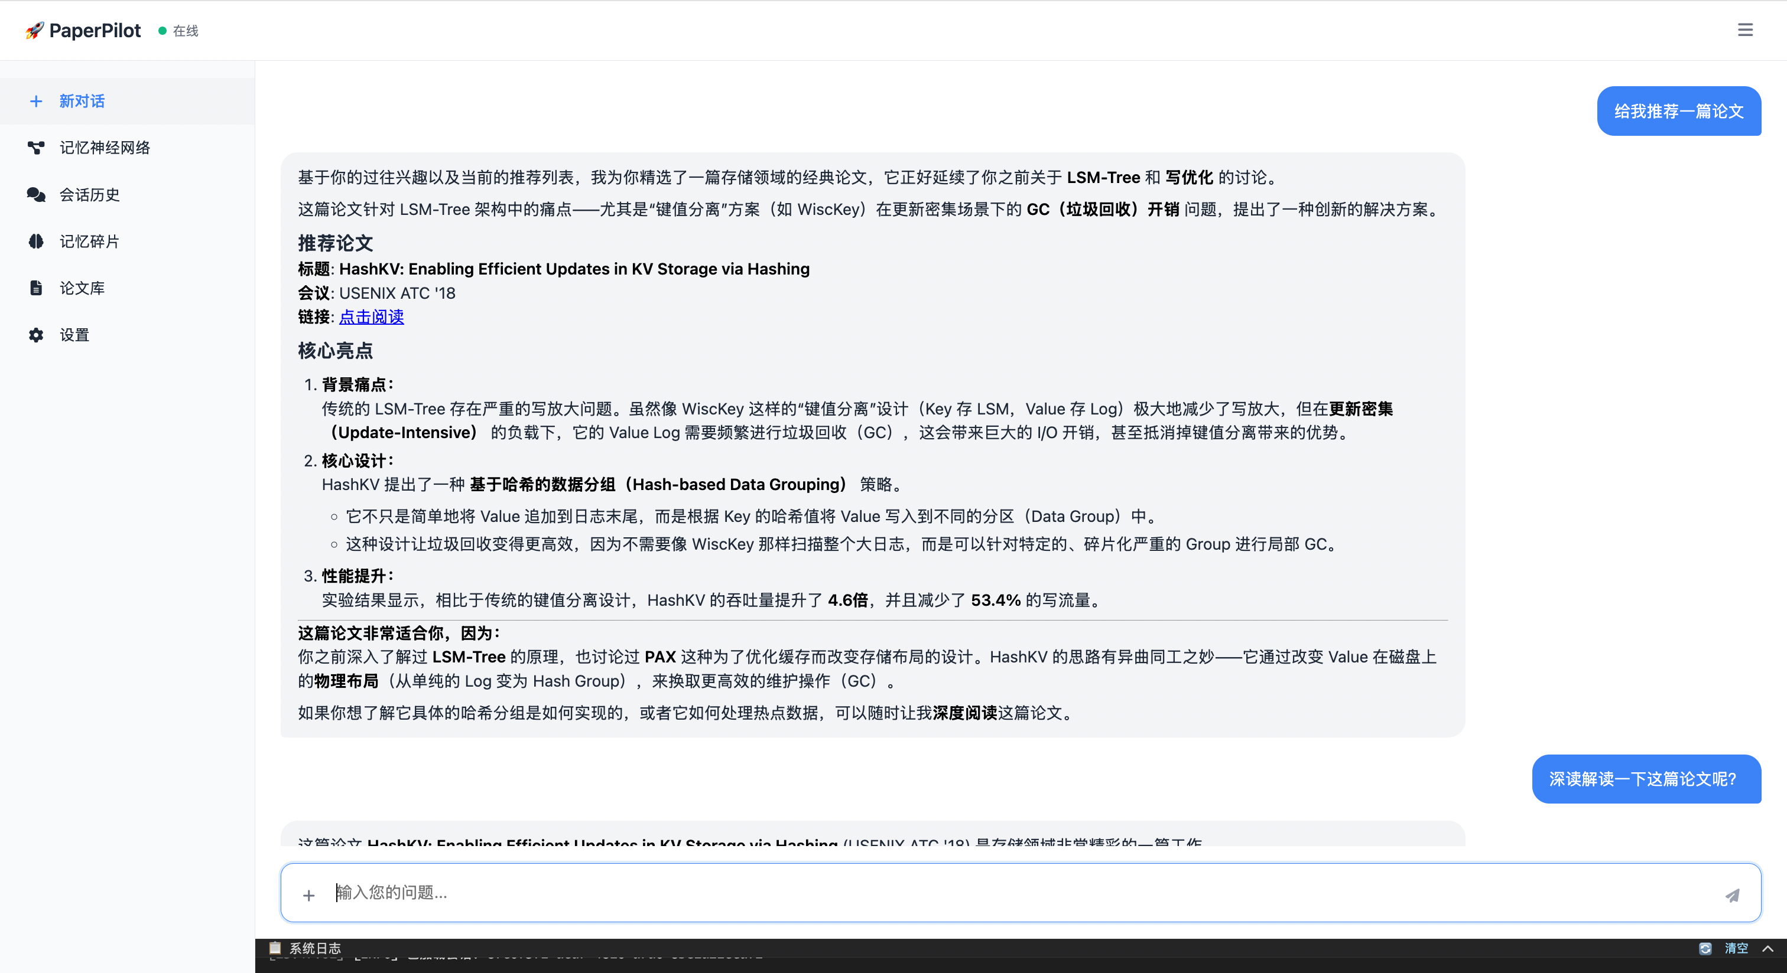Viewport: 1787px width, 973px height.
Task: Open 论文库 page
Action: point(128,288)
